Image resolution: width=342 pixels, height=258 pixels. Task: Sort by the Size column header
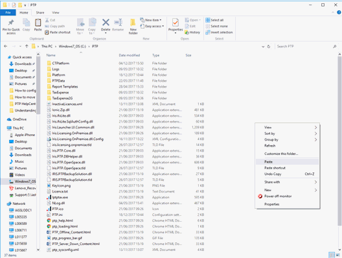pyautogui.click(x=188, y=55)
